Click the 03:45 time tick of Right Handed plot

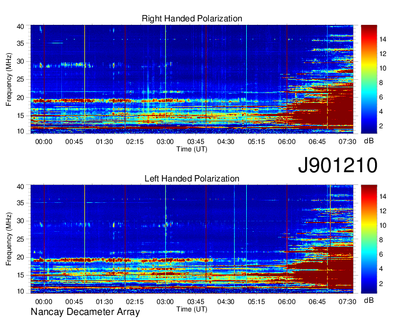click(195, 142)
